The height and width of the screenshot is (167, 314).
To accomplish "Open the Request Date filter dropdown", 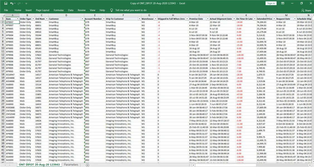I will tap(294, 19).
